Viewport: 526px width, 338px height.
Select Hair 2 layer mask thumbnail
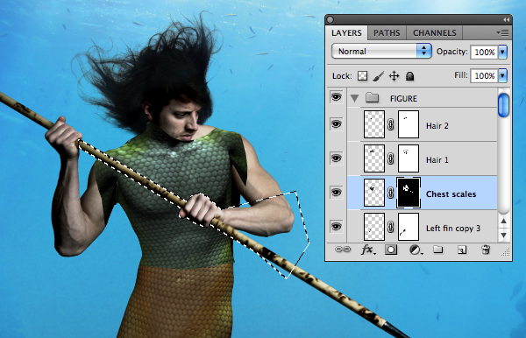tap(409, 124)
